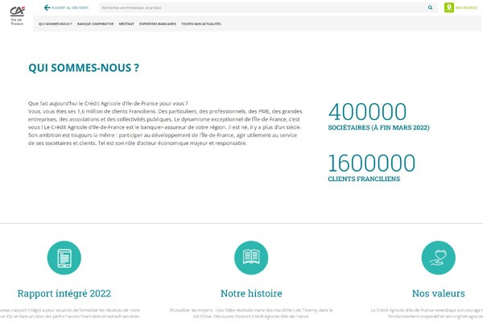Open the Rapport intégré 2022 heading link

click(x=64, y=293)
